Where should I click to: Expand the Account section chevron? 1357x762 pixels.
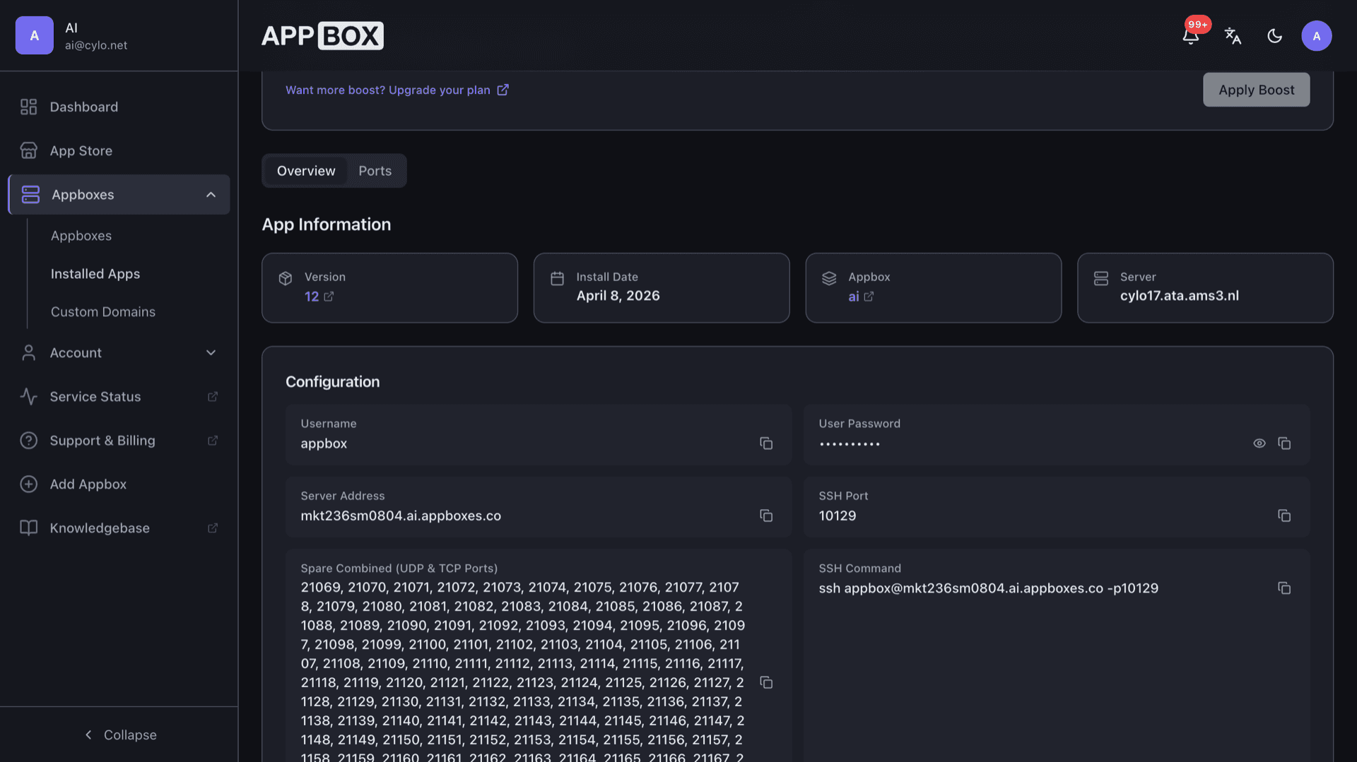(x=211, y=352)
